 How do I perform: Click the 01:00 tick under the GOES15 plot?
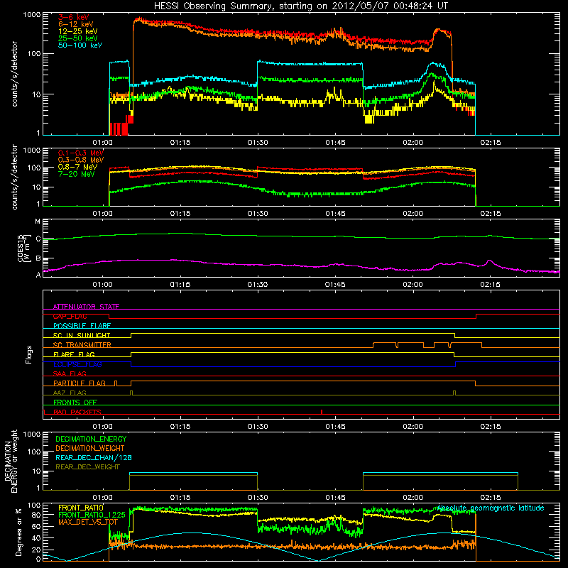[x=102, y=285]
